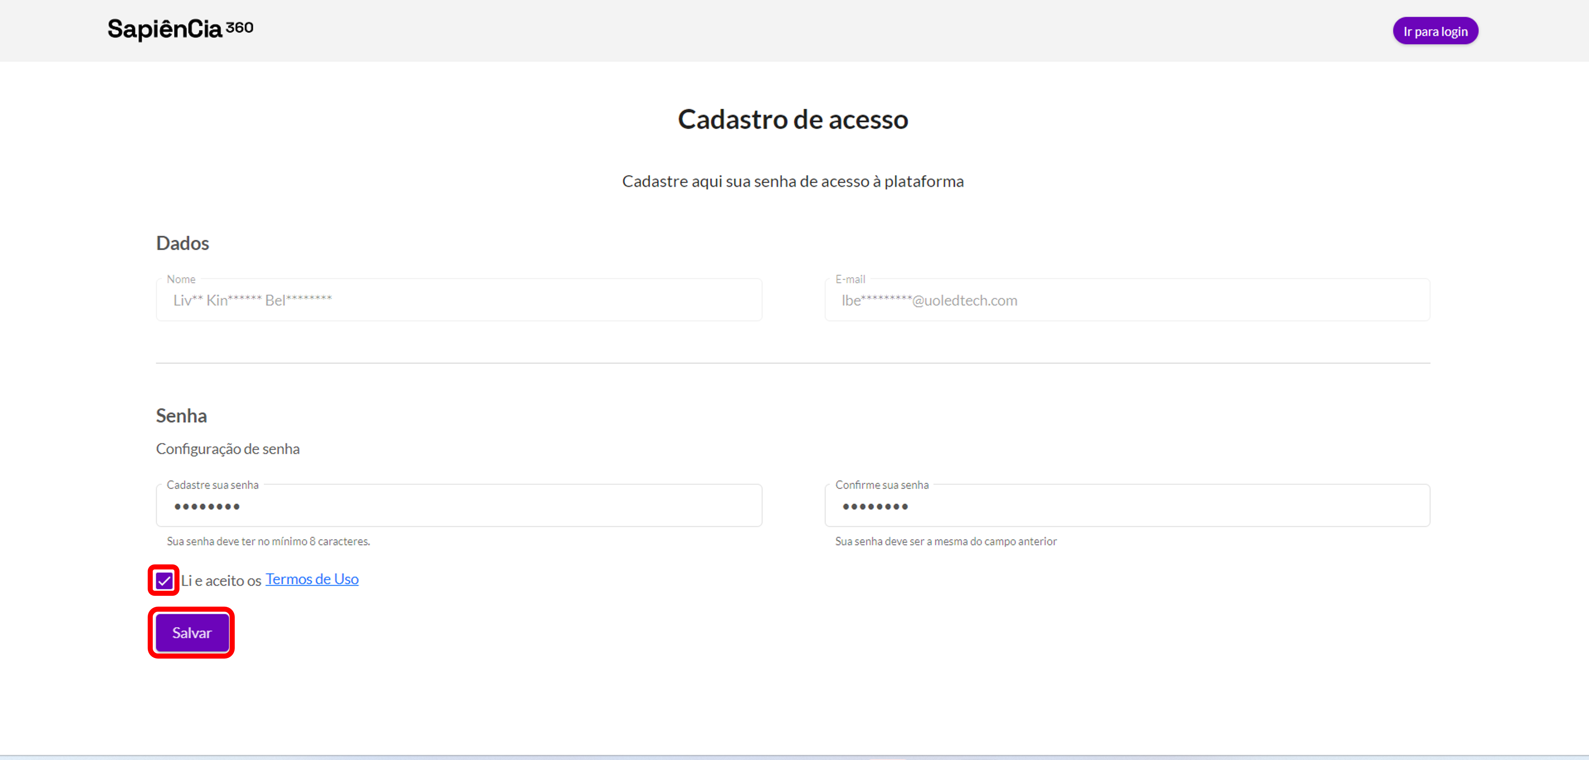The width and height of the screenshot is (1589, 760).
Task: Click the Configuração de senha text
Action: pyautogui.click(x=228, y=449)
